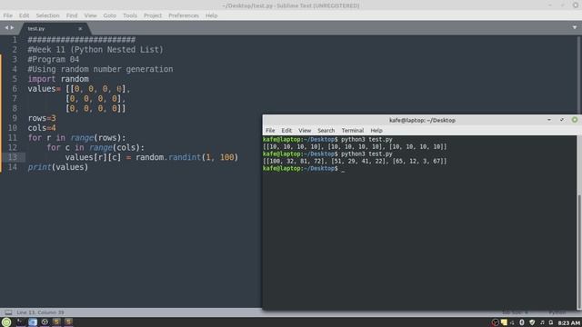The width and height of the screenshot is (582, 327).
Task: Click the 'rows=3' code line
Action: [42, 118]
